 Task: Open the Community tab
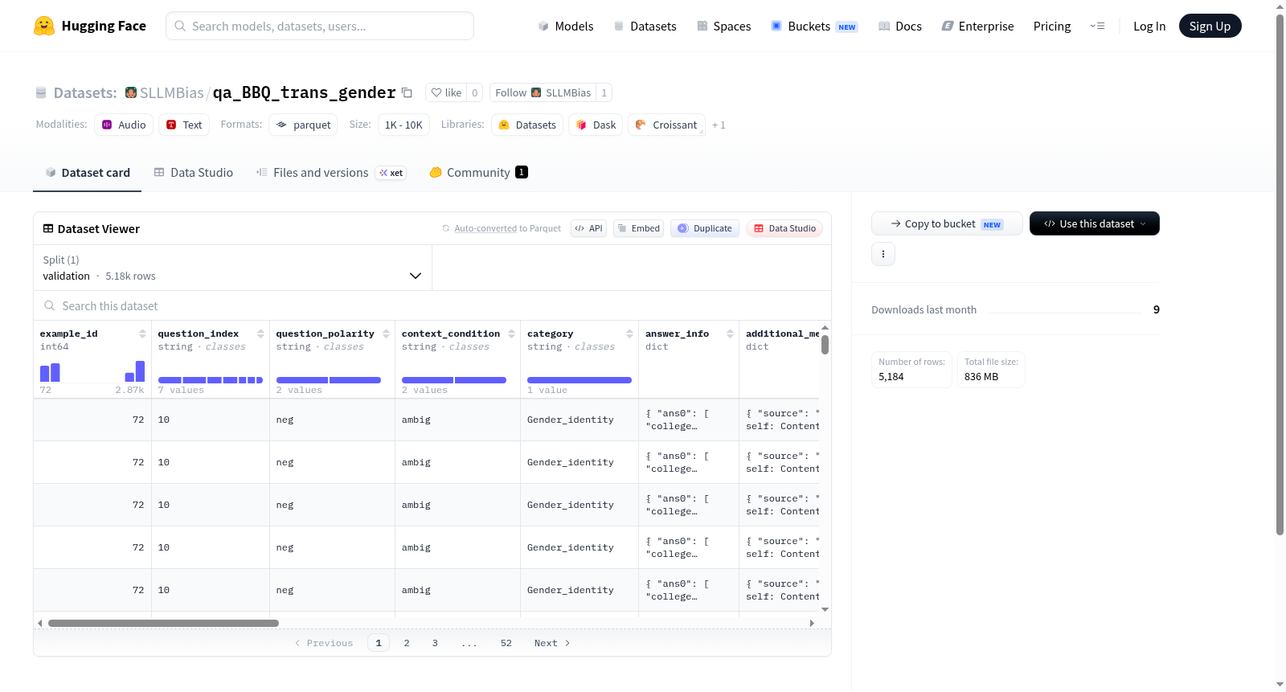[x=478, y=172]
